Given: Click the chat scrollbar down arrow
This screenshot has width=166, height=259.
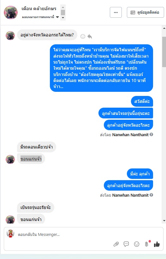Looking at the screenshot, I should pyautogui.click(x=164, y=221).
